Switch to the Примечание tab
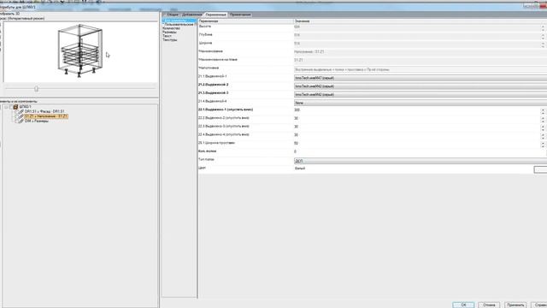The height and width of the screenshot is (308, 547). [x=240, y=15]
